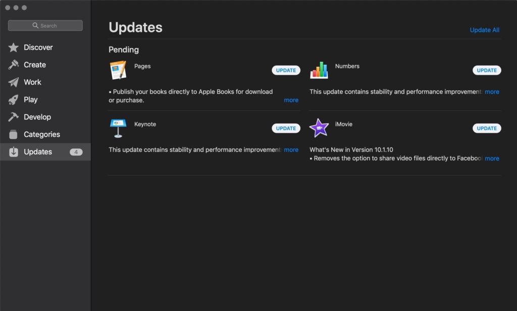Screen dimensions: 517x311
Task: Click the Pages app icon
Action: (118, 70)
